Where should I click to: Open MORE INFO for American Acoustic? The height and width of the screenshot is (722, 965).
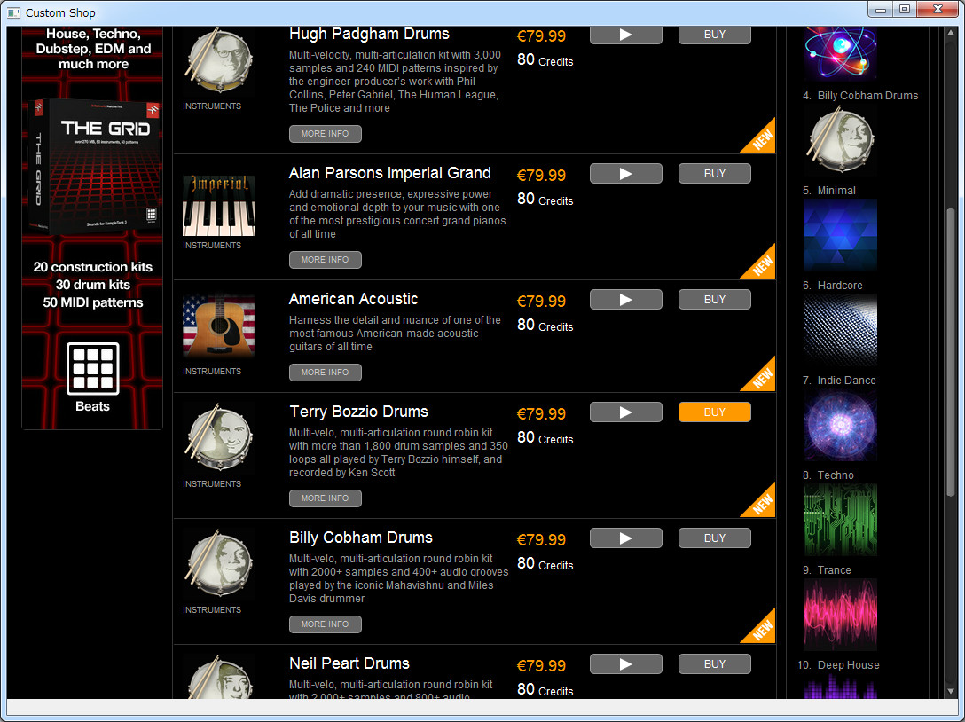point(325,373)
